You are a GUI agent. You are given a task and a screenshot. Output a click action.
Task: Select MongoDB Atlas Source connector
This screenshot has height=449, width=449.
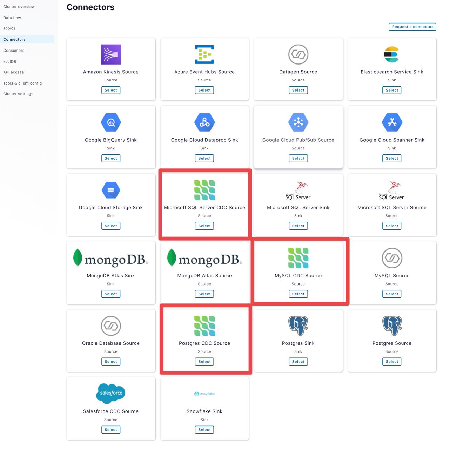coord(205,294)
